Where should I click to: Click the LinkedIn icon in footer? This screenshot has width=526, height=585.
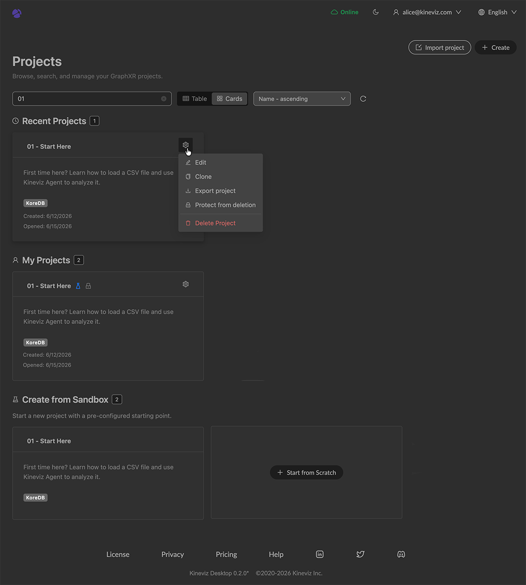pos(319,554)
